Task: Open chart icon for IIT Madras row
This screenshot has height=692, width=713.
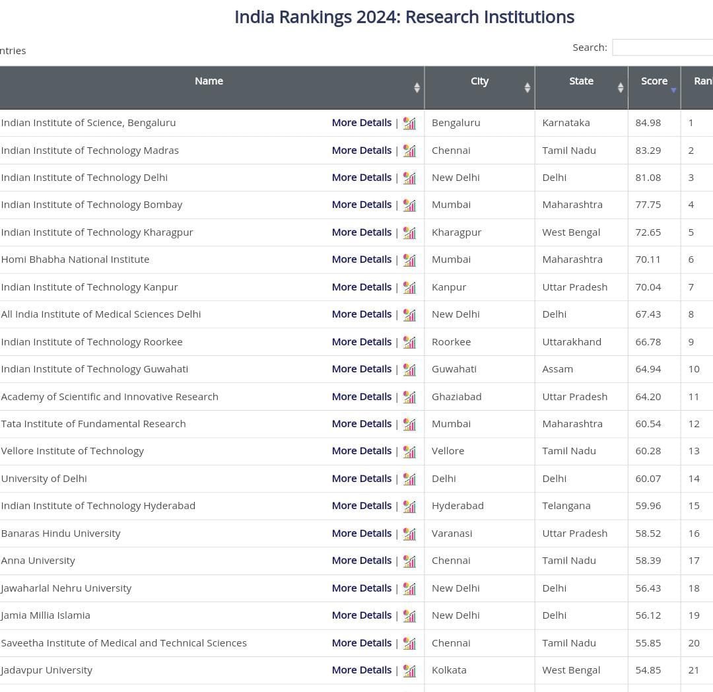Action: click(x=409, y=151)
